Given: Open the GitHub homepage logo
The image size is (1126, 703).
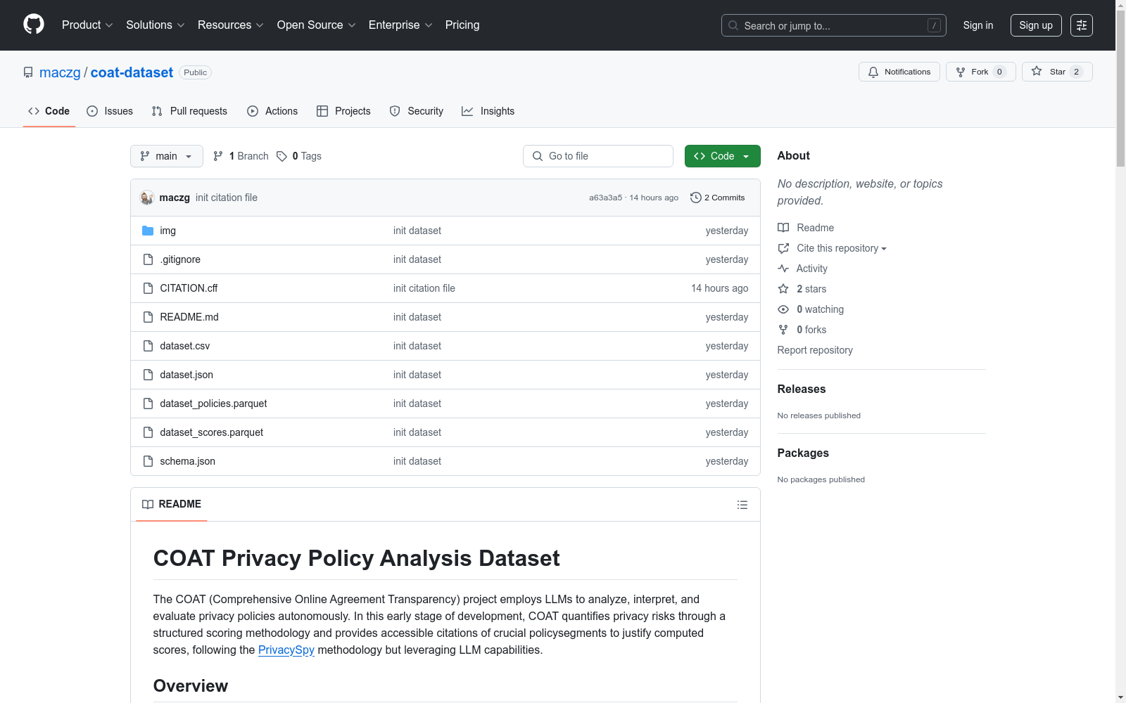Looking at the screenshot, I should [x=34, y=25].
